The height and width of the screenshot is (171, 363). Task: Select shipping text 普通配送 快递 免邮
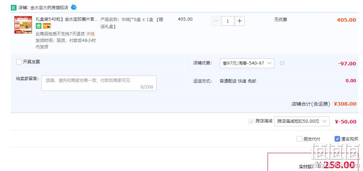point(238,81)
